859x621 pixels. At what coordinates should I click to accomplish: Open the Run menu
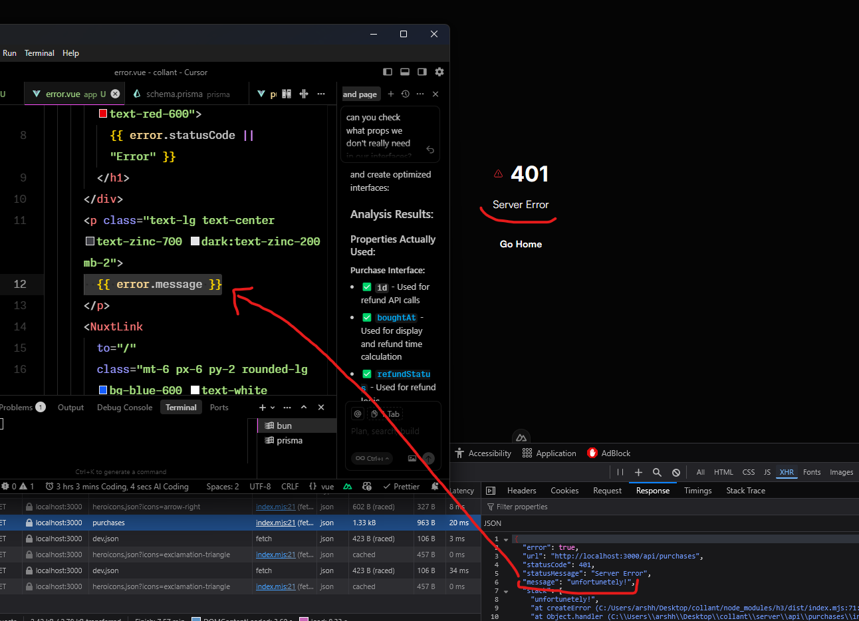coord(9,53)
